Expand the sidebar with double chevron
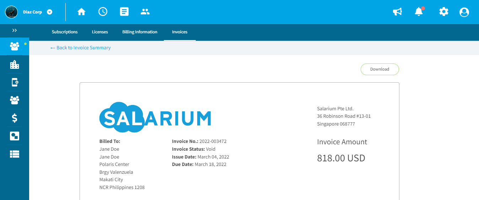Viewport: 479px width, 200px height. coord(15,30)
